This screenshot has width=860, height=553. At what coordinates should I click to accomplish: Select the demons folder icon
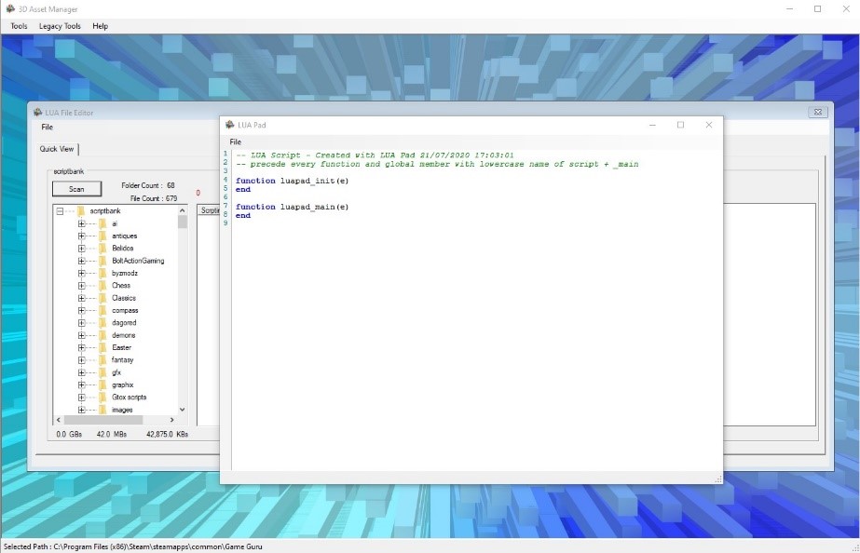click(102, 335)
